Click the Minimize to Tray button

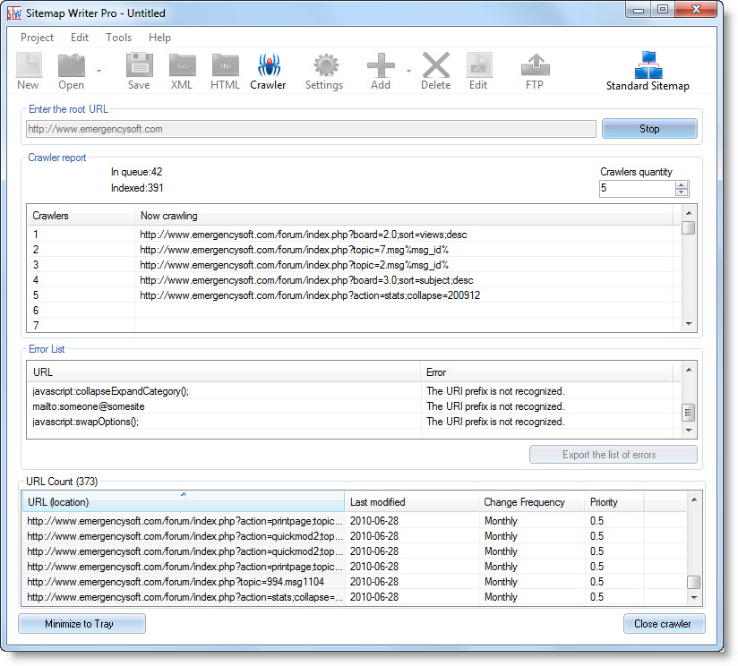click(x=82, y=624)
